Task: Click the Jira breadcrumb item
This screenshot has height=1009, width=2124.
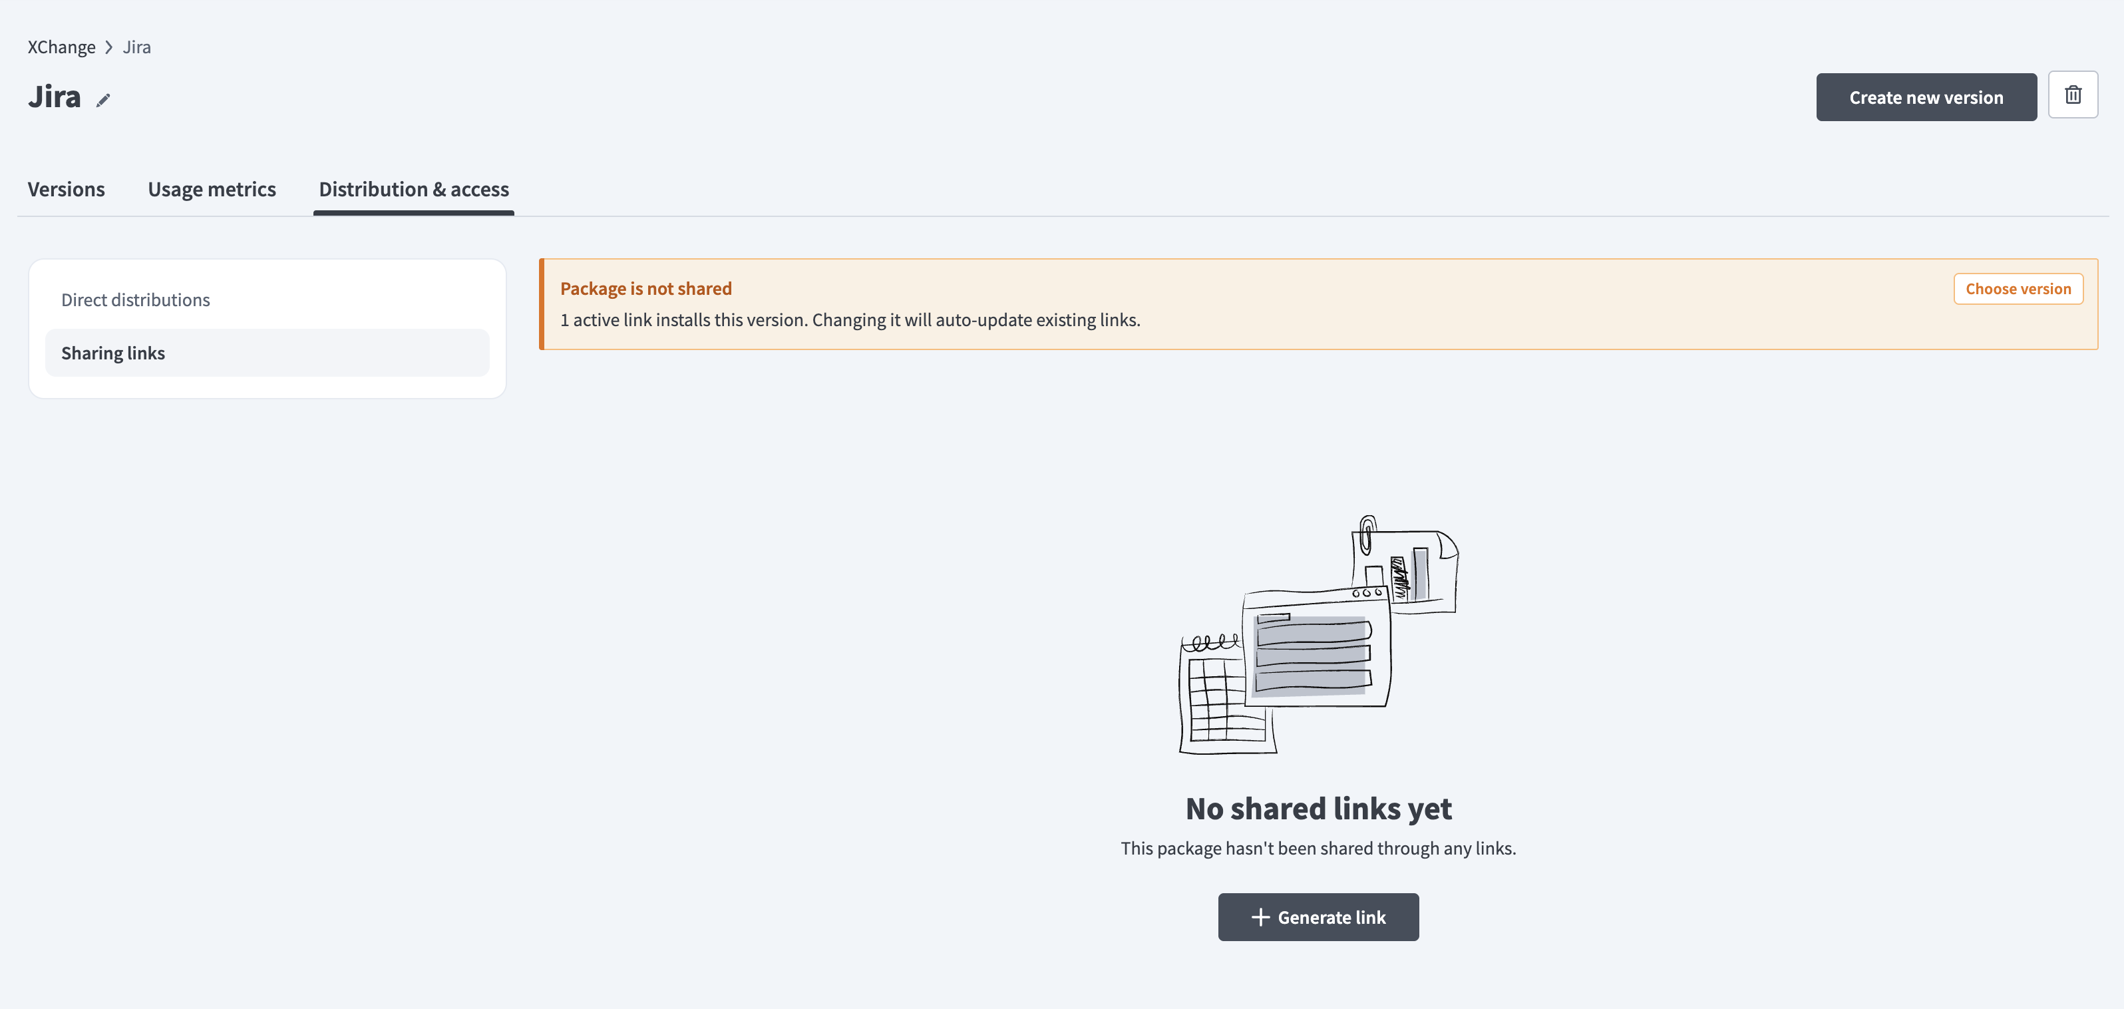Action: [x=137, y=47]
